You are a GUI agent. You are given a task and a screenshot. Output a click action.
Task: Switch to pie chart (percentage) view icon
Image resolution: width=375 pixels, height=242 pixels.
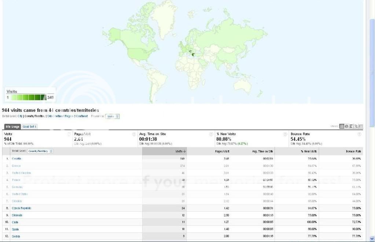coord(346,126)
